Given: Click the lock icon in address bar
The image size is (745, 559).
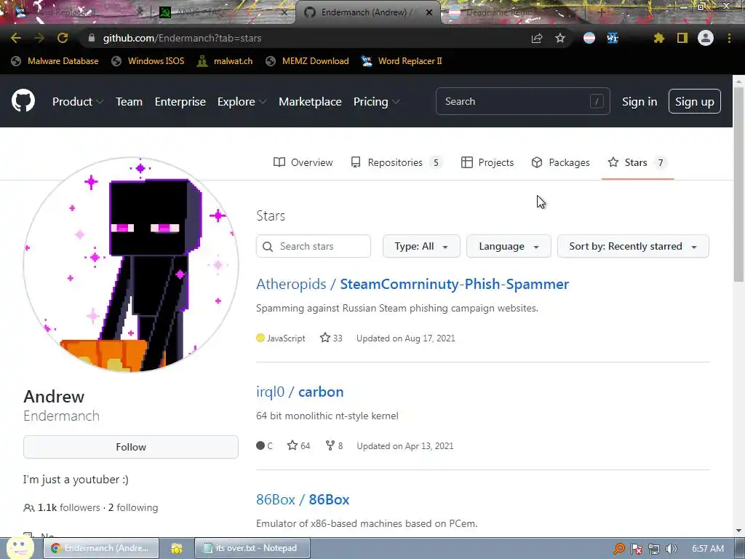Looking at the screenshot, I should (x=92, y=38).
